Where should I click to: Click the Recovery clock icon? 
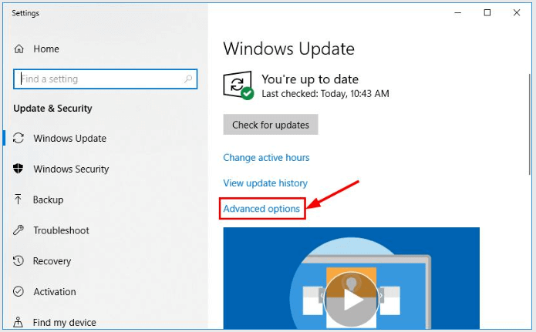pos(18,260)
